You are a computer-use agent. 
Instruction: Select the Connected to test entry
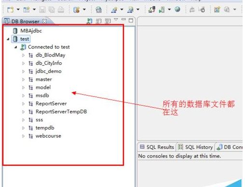pos(49,47)
